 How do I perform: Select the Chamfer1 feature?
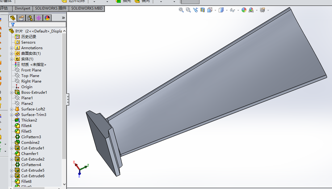pos(30,153)
